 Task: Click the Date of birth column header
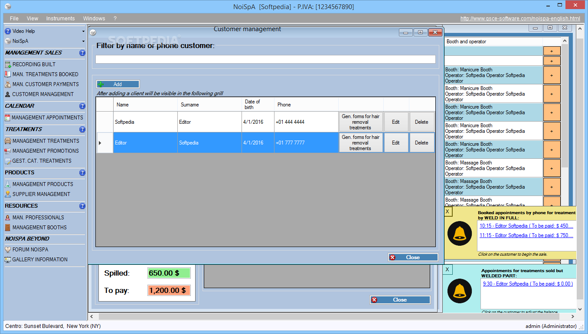click(258, 105)
